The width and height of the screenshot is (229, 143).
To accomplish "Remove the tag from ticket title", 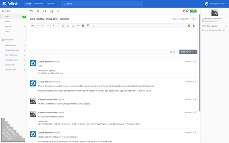I will 68,19.
